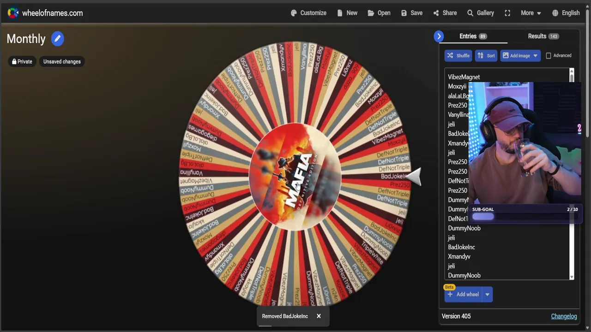The height and width of the screenshot is (332, 591).
Task: Click the Moxzyii entry in list
Action: [457, 86]
